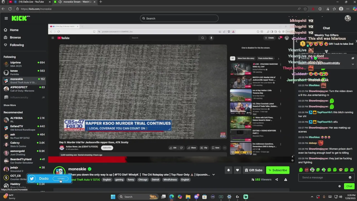Open Iziprime channel in Following list

(24, 64)
